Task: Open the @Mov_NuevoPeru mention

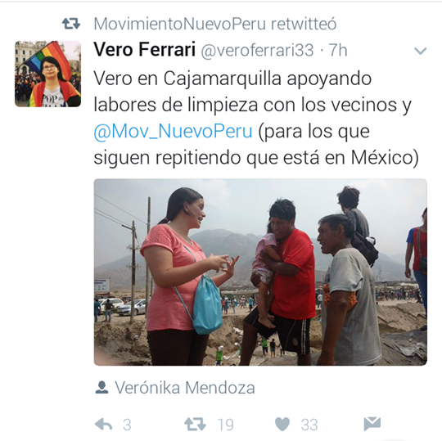Action: (173, 131)
